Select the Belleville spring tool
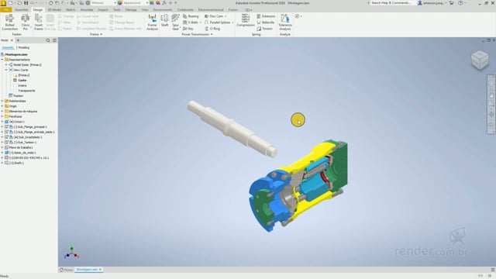496x279 pixels. 265,22
